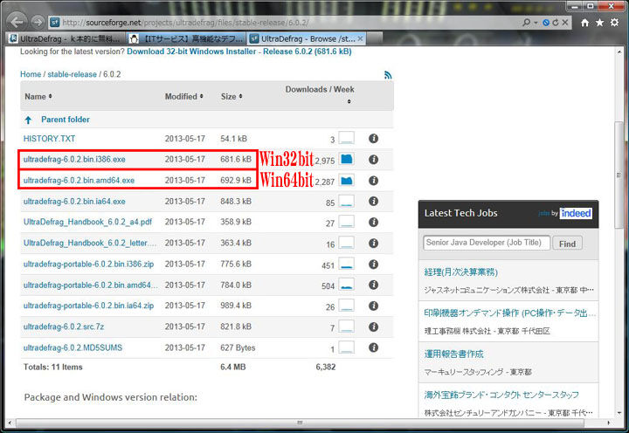Click download stats chart for amd64.exe row
This screenshot has width=629, height=433.
pos(347,181)
